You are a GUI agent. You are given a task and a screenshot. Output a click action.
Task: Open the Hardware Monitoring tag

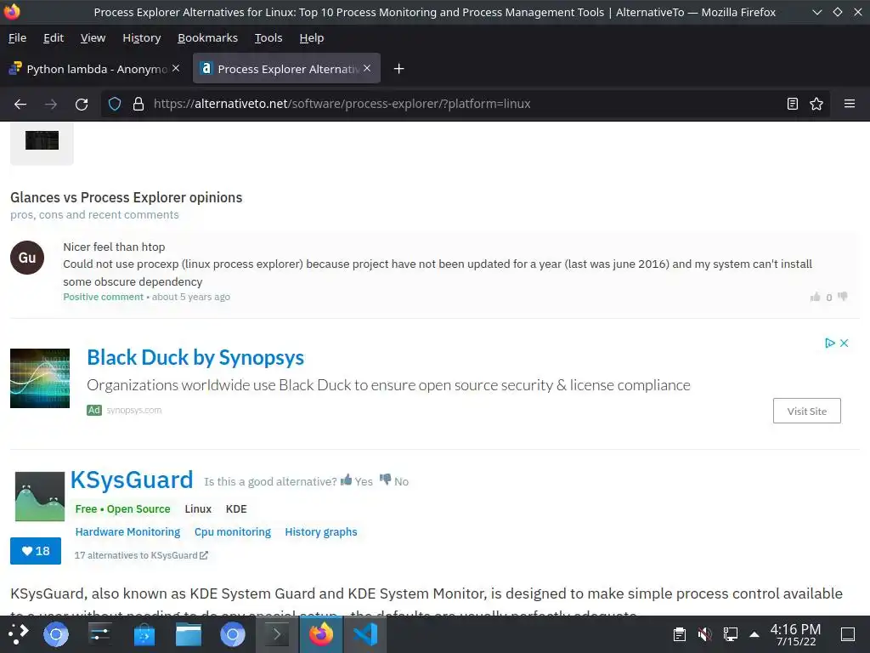[x=127, y=532]
